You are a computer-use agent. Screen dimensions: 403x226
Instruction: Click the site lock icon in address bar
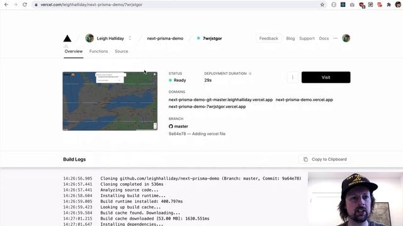tap(37, 4)
